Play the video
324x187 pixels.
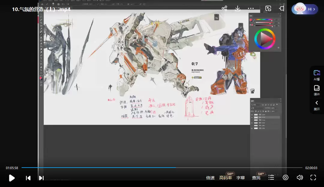point(12,178)
